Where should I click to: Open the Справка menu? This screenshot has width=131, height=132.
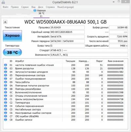[50, 7]
